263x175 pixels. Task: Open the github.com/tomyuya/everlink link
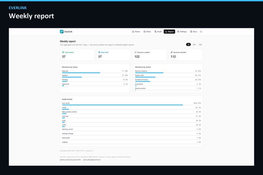click(x=70, y=160)
